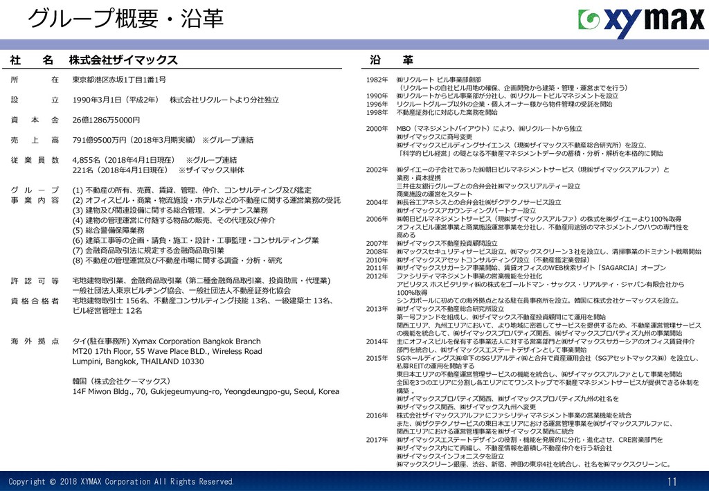The image size is (709, 491).
Task: Click the 海外拠点 label
Action: pos(35,341)
